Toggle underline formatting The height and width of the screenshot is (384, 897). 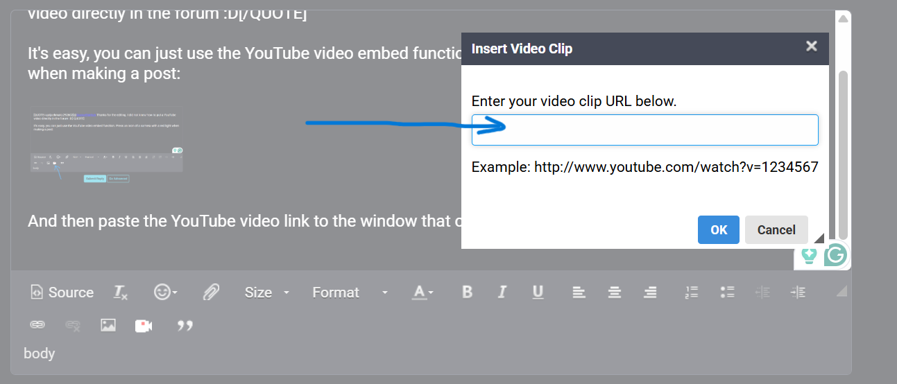pyautogui.click(x=538, y=293)
